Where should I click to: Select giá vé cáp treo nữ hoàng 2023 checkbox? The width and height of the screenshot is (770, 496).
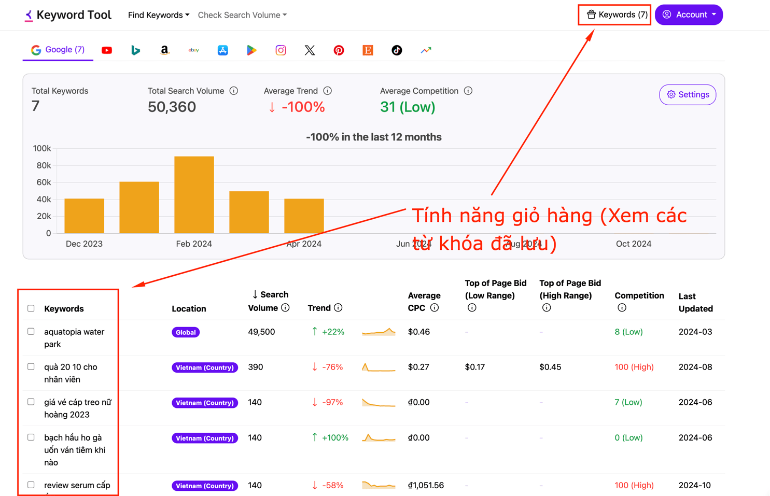(x=31, y=402)
